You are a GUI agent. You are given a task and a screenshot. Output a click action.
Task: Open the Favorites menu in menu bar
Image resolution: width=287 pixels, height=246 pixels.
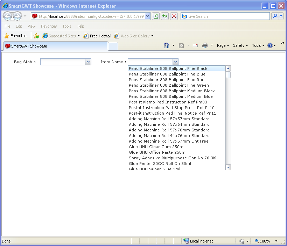[49, 26]
